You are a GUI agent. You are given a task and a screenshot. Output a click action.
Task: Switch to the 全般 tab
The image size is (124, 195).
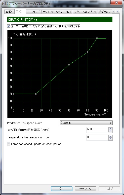tap(9, 12)
